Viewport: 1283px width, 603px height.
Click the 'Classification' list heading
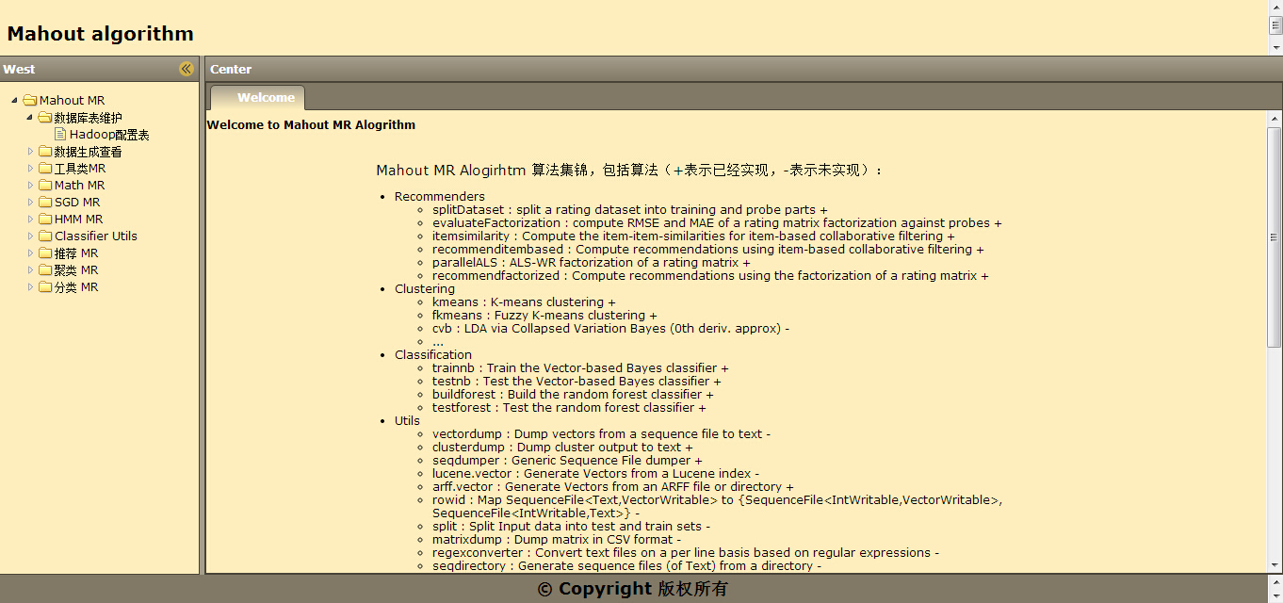(433, 355)
